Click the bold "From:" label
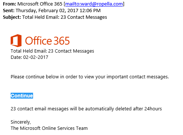This screenshot has height=135, width=183. (x=10, y=4)
